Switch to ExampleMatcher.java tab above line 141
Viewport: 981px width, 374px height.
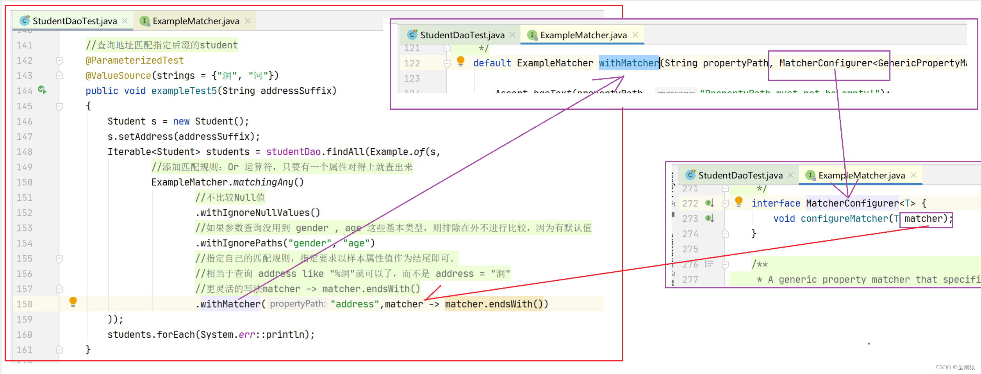[x=195, y=21]
